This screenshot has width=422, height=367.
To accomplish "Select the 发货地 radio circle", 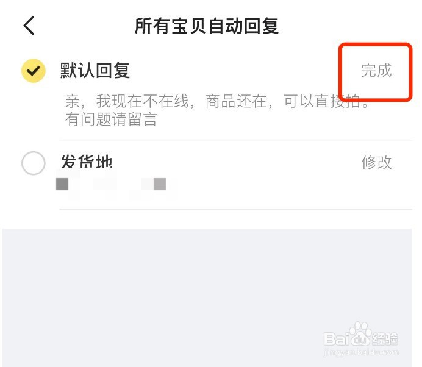I will (x=34, y=163).
